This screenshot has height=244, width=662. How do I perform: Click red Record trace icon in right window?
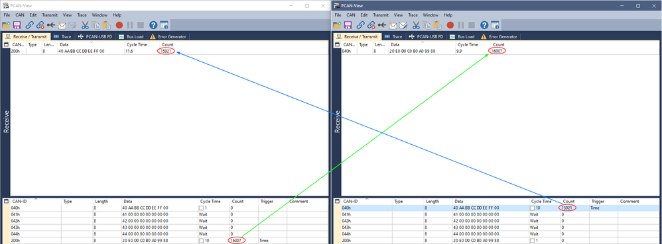tap(450, 25)
